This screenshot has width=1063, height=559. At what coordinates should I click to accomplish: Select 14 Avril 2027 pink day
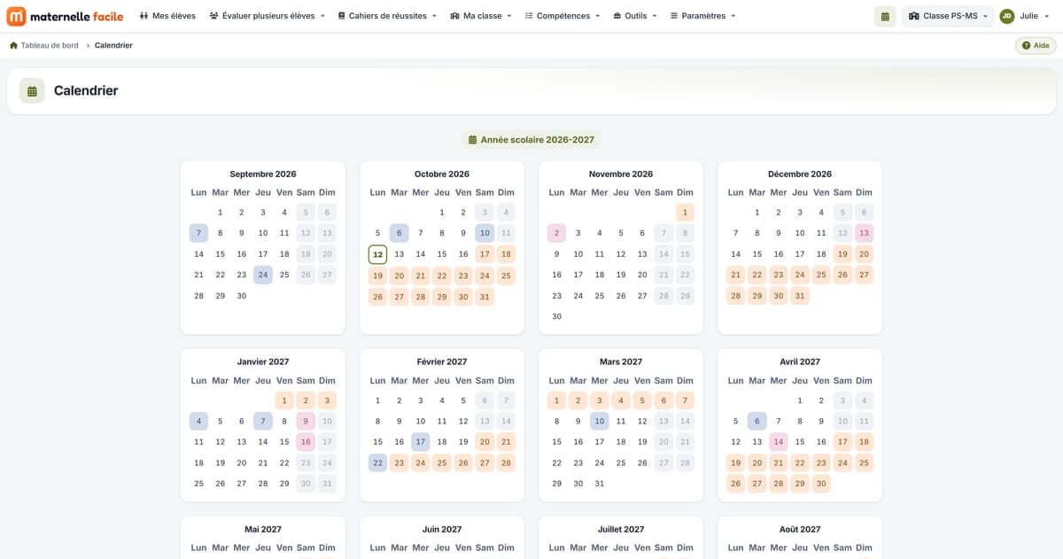click(779, 441)
